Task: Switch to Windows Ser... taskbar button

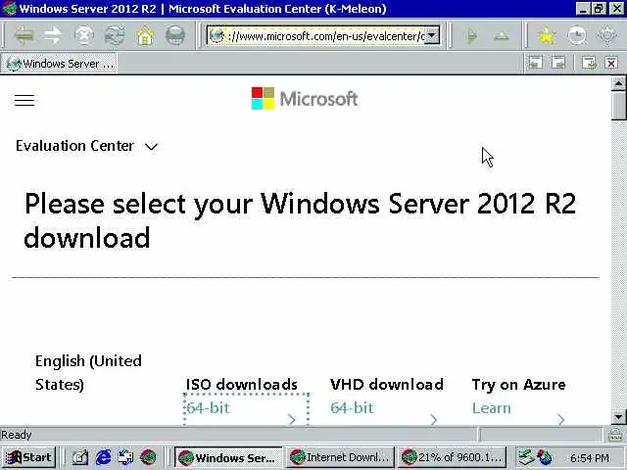Action: pos(228,457)
